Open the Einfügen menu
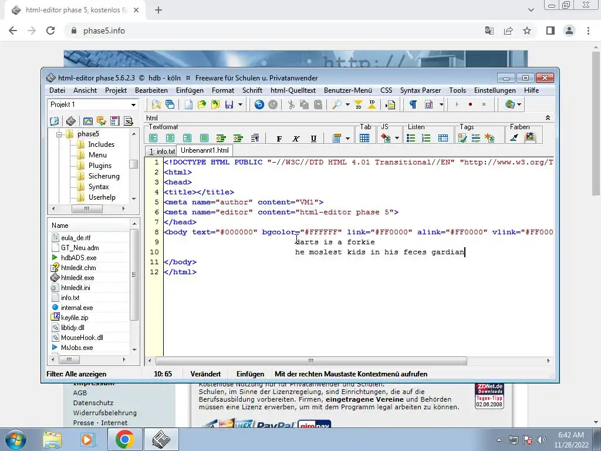This screenshot has width=601, height=451. tap(190, 90)
